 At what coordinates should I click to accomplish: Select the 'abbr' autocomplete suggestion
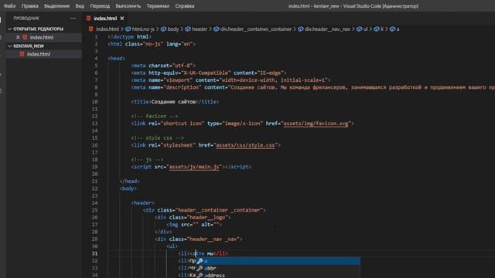click(278, 268)
